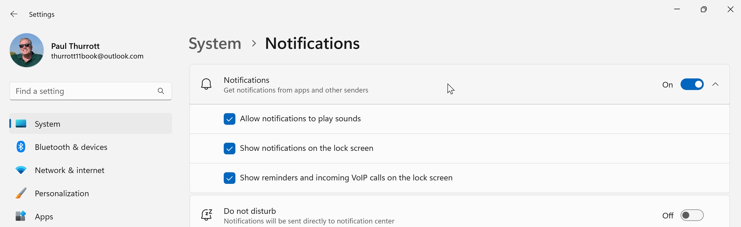Go to System in the breadcrumb
Image resolution: width=741 pixels, height=227 pixels.
tap(215, 43)
